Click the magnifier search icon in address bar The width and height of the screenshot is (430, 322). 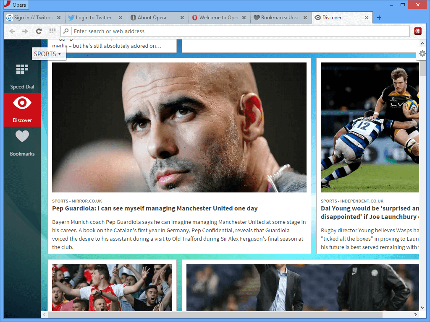coord(66,31)
